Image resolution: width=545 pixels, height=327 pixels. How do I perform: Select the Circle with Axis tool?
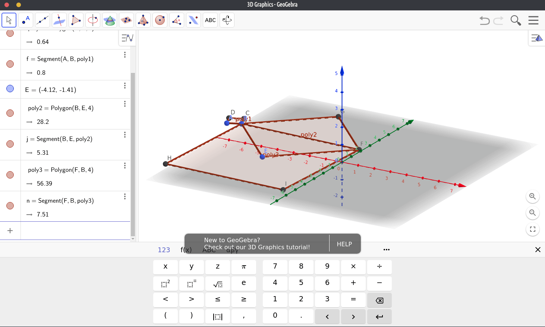click(x=93, y=20)
